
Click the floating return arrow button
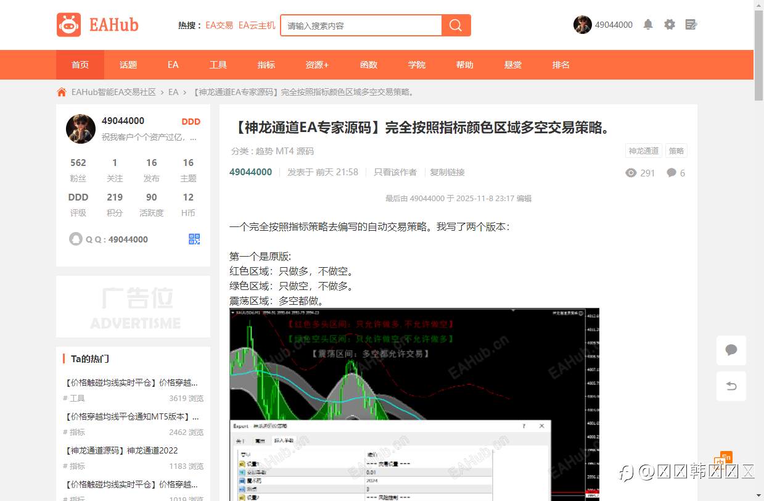point(731,386)
